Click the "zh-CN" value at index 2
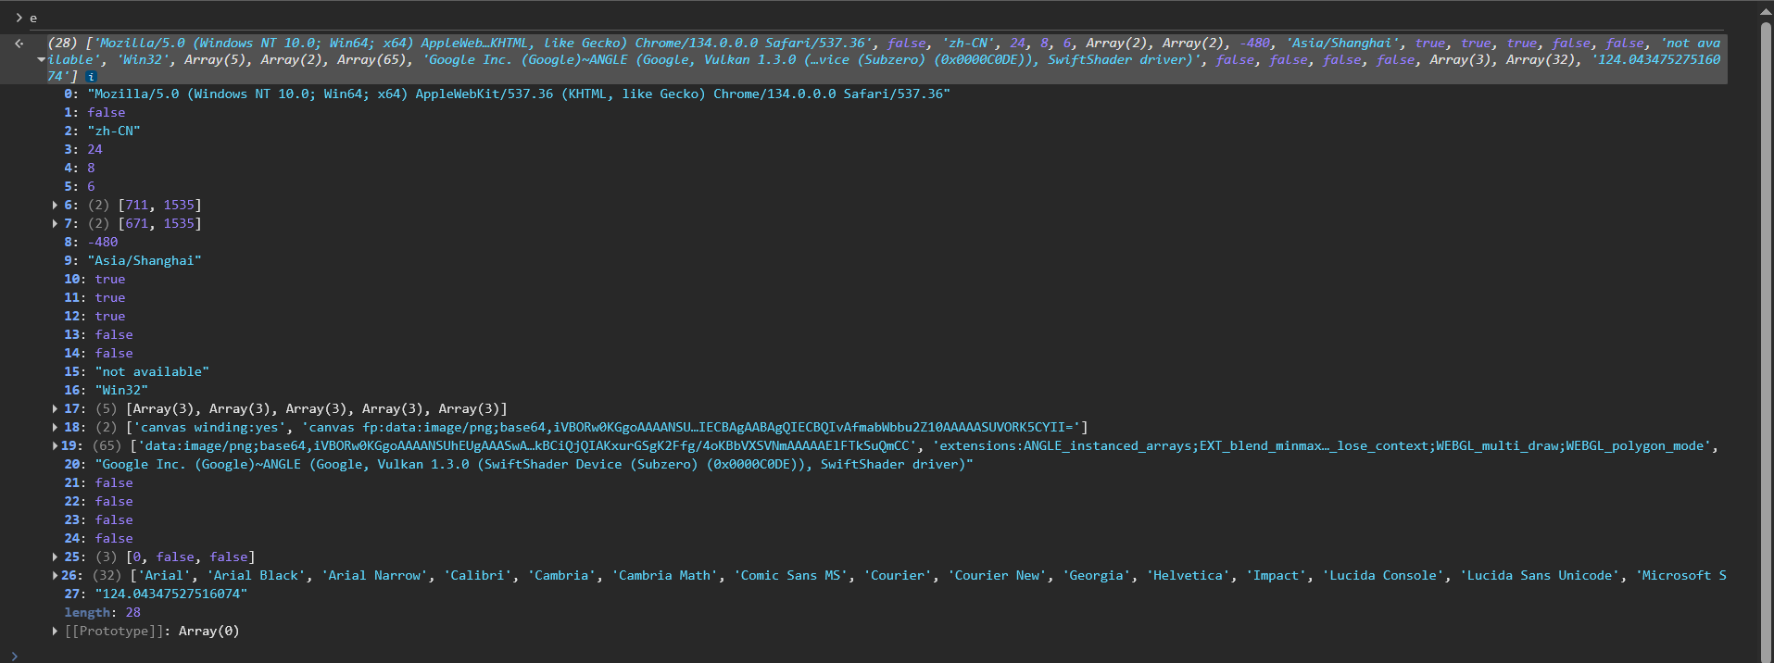Viewport: 1774px width, 663px height. pyautogui.click(x=114, y=131)
